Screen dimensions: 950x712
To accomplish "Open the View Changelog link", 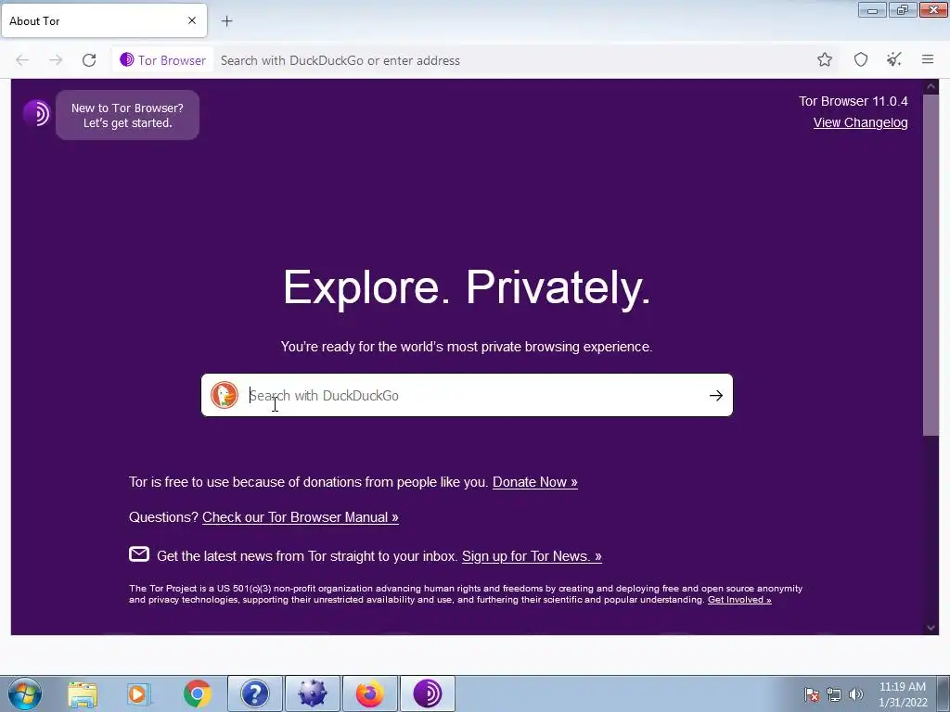I will click(860, 123).
